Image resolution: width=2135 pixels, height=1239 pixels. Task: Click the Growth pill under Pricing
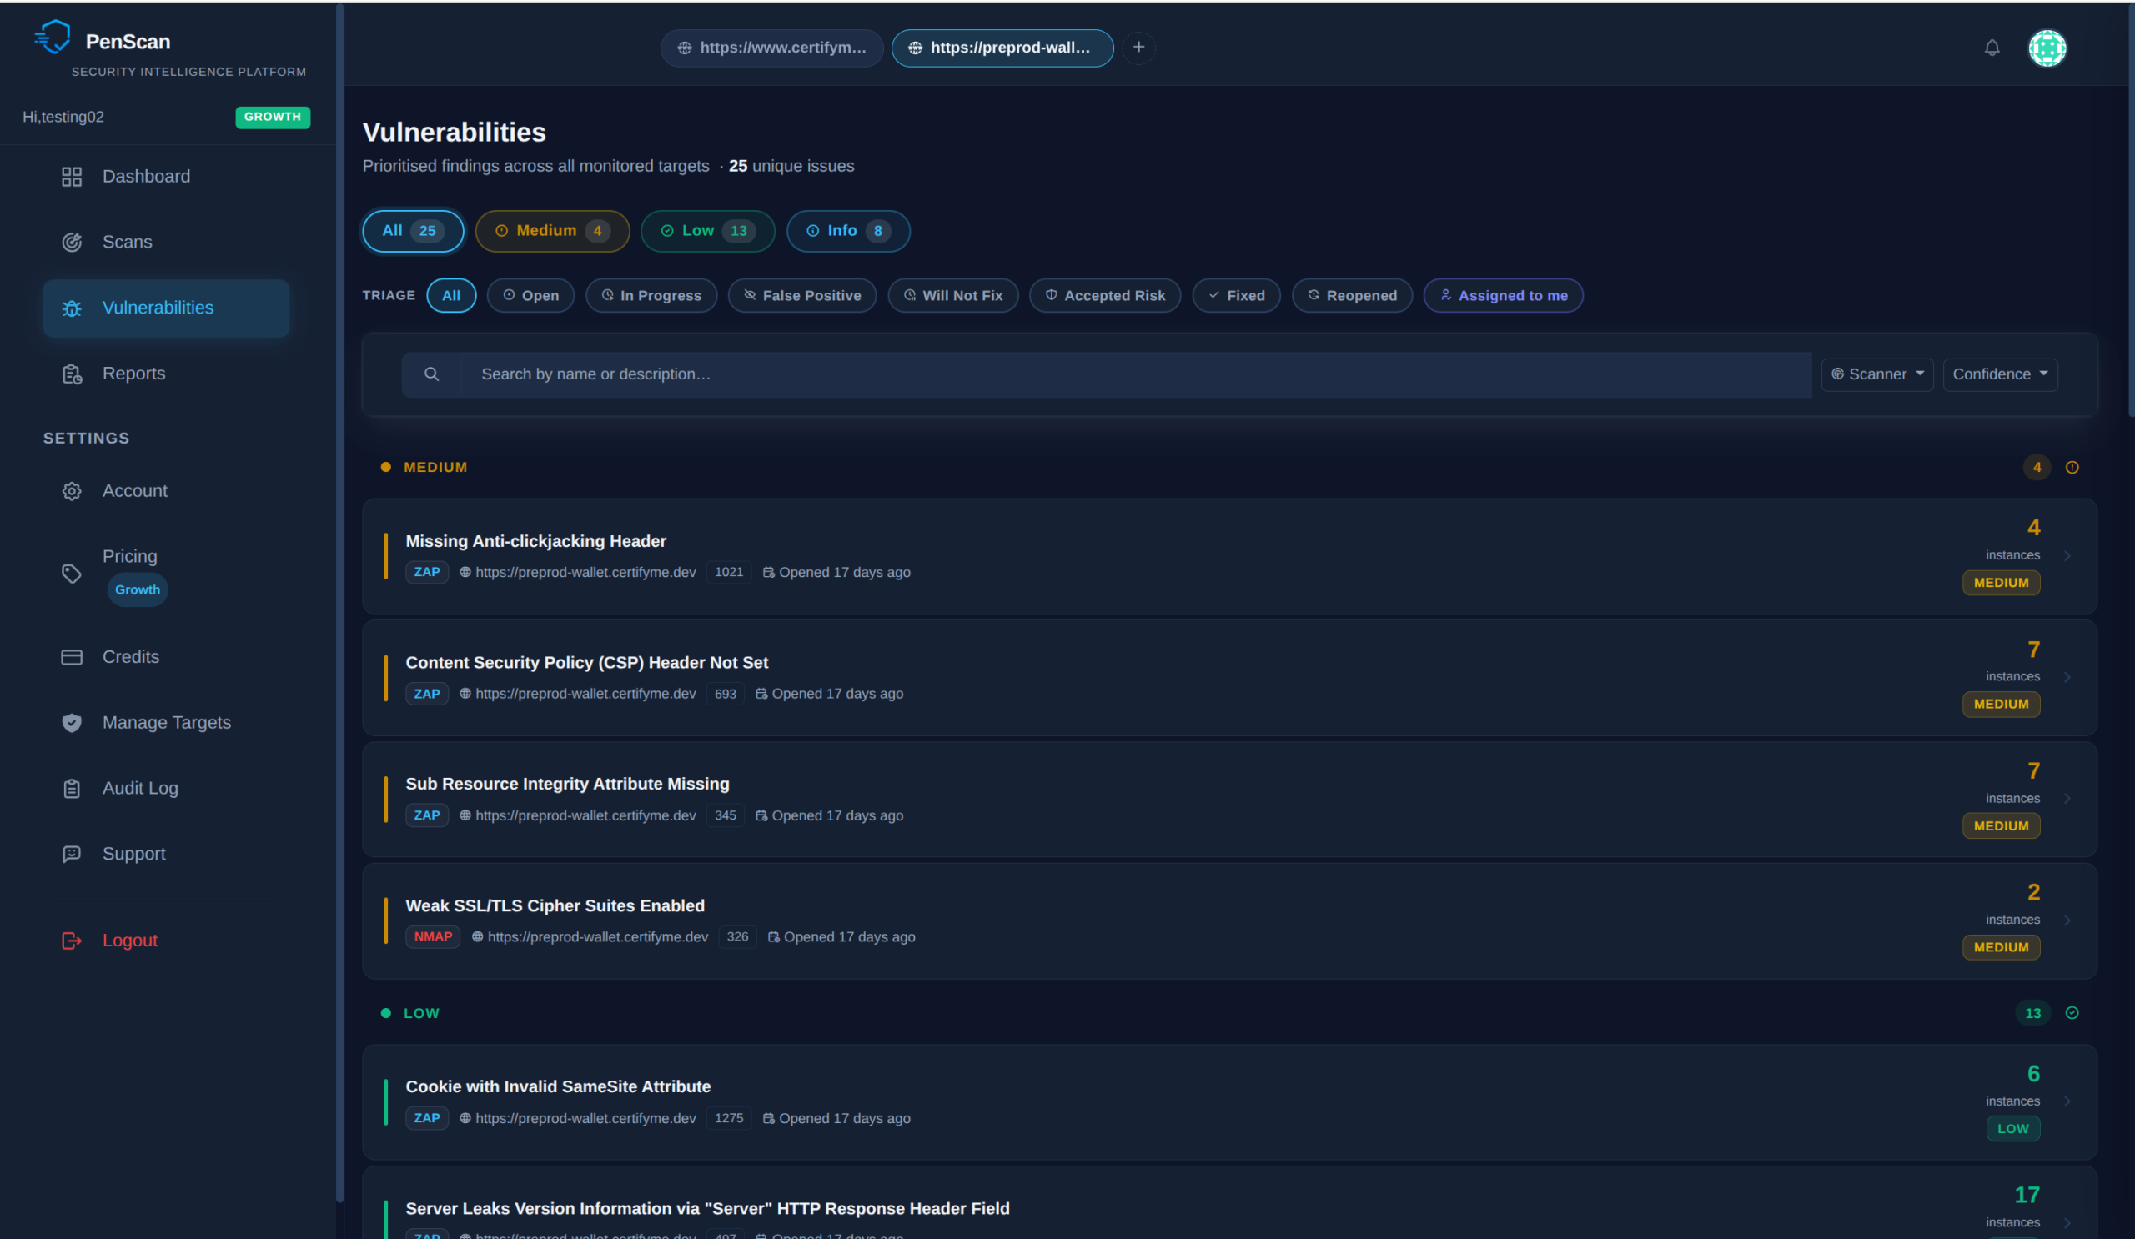[x=138, y=589]
